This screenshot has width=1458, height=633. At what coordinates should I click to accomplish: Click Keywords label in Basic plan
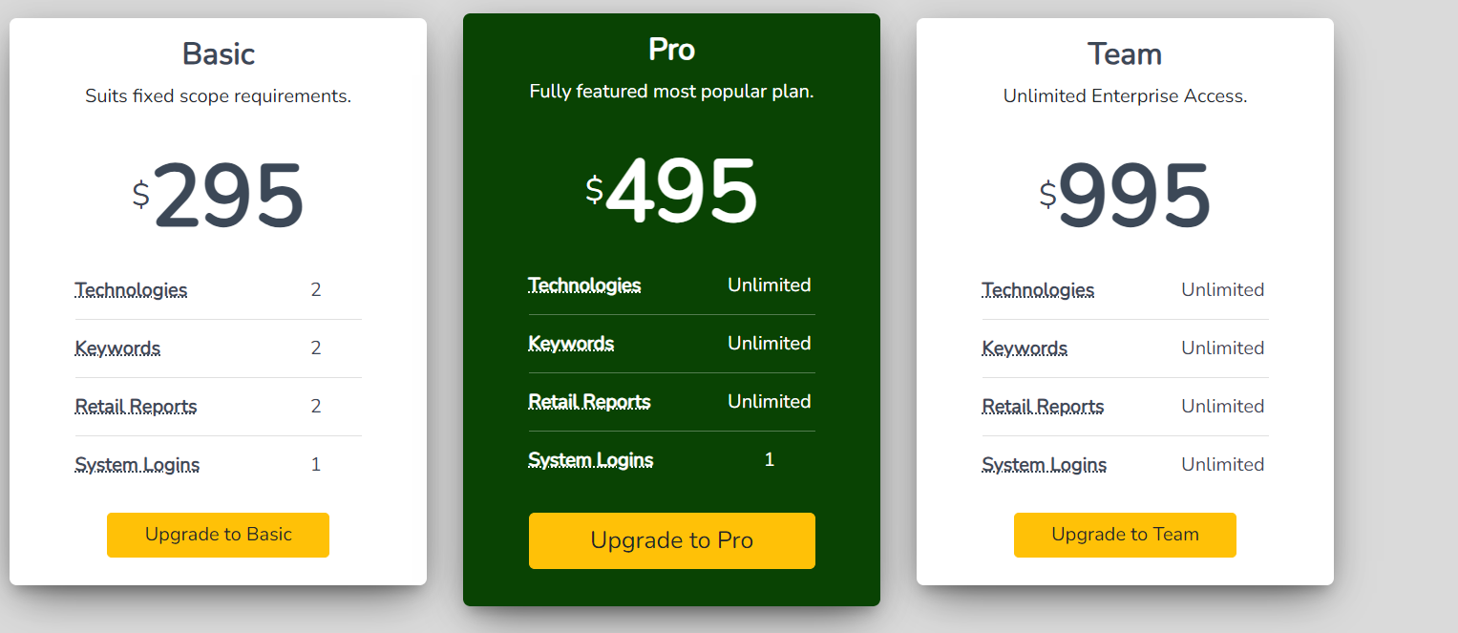tap(118, 348)
